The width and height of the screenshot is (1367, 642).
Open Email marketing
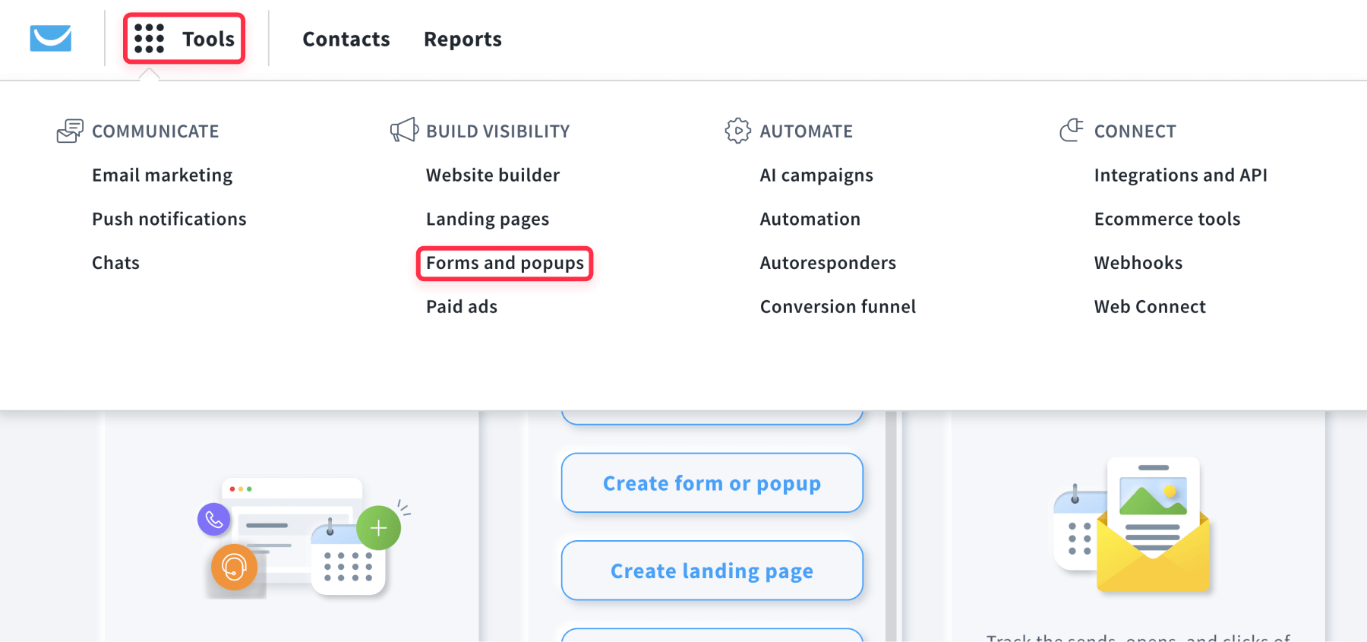click(x=163, y=176)
